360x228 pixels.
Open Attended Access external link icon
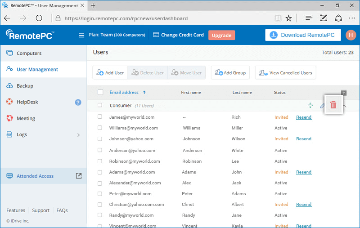pos(79,176)
